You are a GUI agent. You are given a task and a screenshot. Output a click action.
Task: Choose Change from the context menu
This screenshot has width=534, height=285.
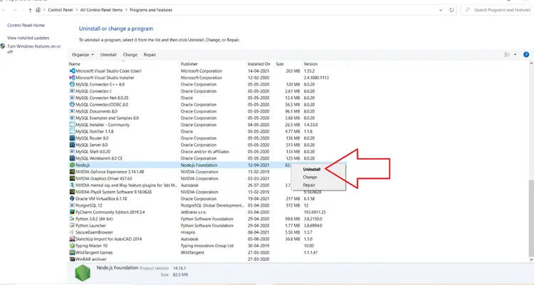[310, 177]
